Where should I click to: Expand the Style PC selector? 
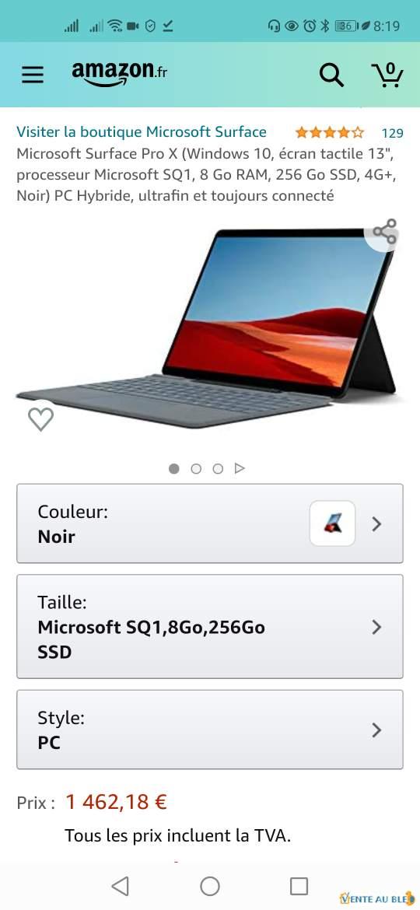click(210, 730)
